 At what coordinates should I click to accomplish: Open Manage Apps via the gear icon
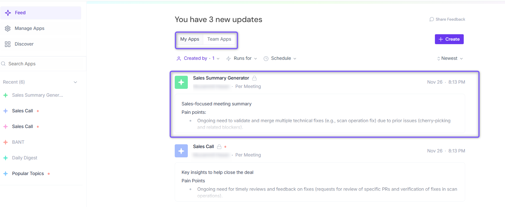click(x=8, y=28)
